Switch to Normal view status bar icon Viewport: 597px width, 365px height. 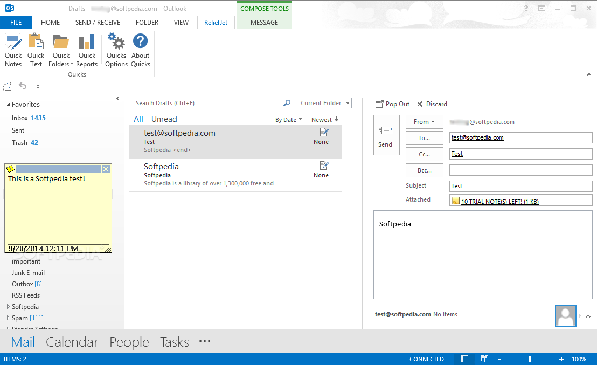[x=464, y=359]
